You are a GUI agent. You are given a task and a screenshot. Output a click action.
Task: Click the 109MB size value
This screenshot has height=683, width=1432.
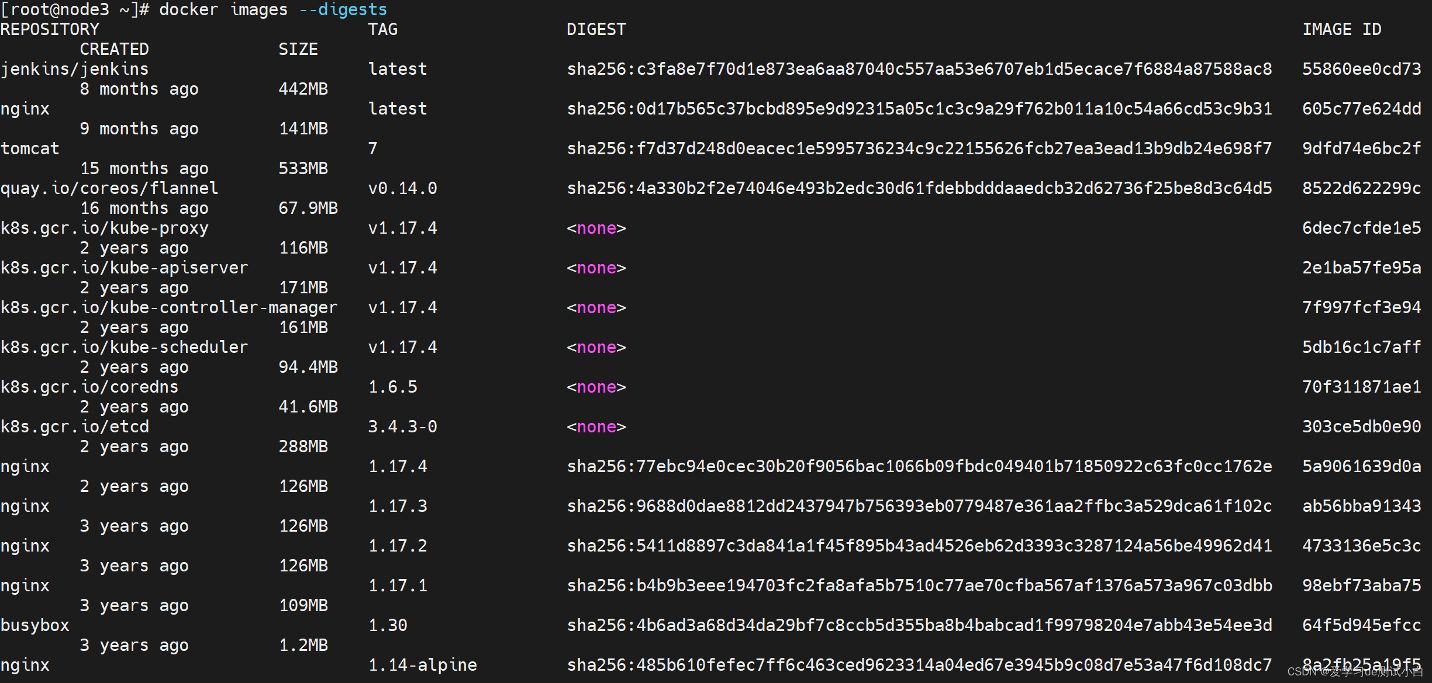(x=303, y=606)
